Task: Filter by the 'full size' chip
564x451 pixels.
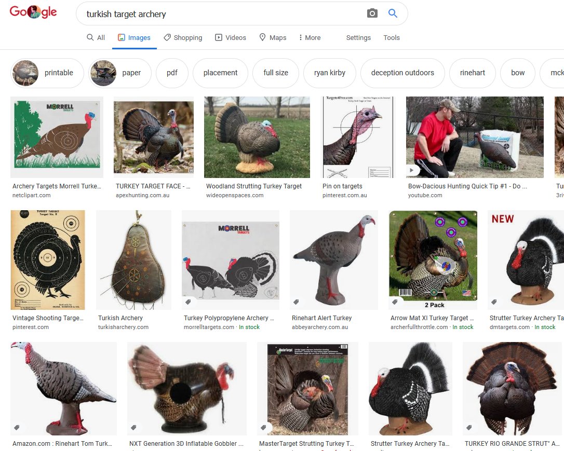Action: click(276, 73)
